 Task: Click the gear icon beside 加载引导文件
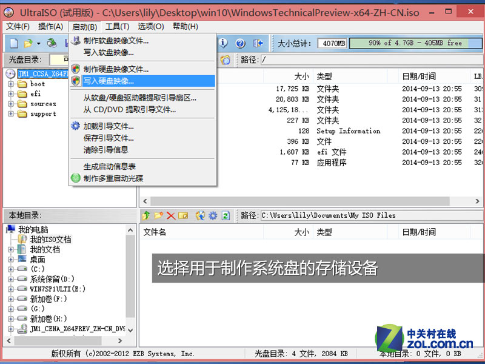click(x=76, y=126)
